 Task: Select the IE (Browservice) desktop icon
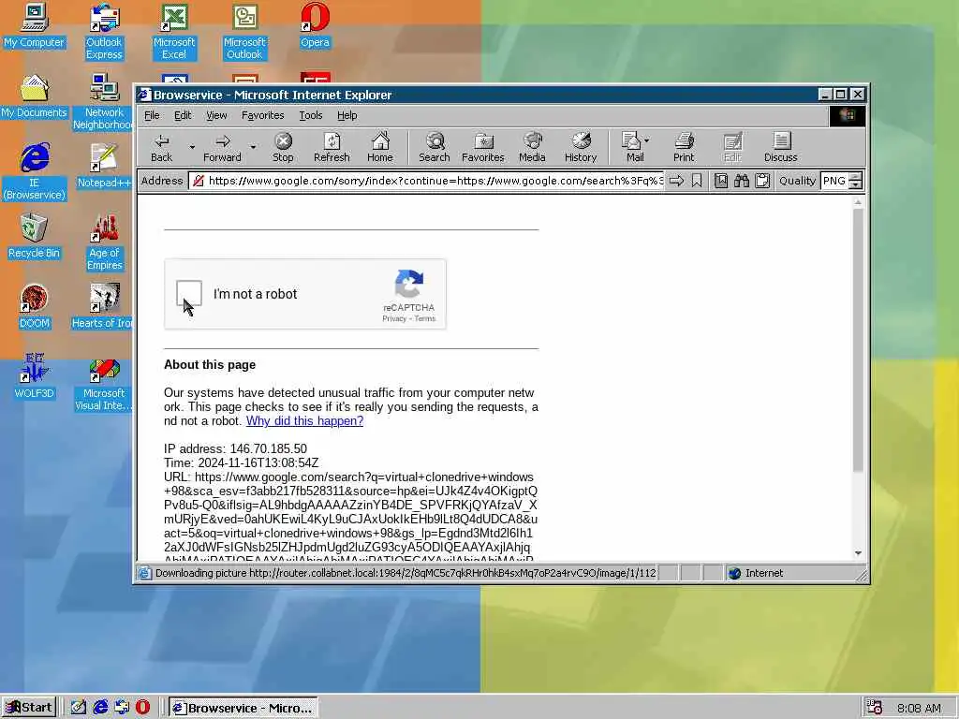tap(35, 172)
